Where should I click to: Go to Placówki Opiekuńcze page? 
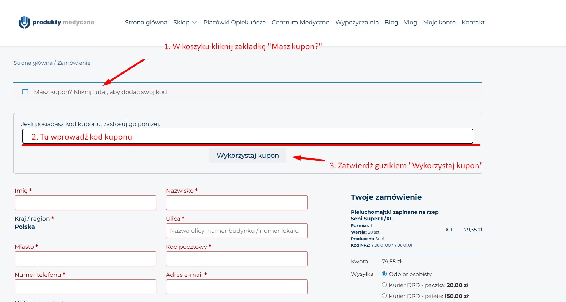[234, 22]
